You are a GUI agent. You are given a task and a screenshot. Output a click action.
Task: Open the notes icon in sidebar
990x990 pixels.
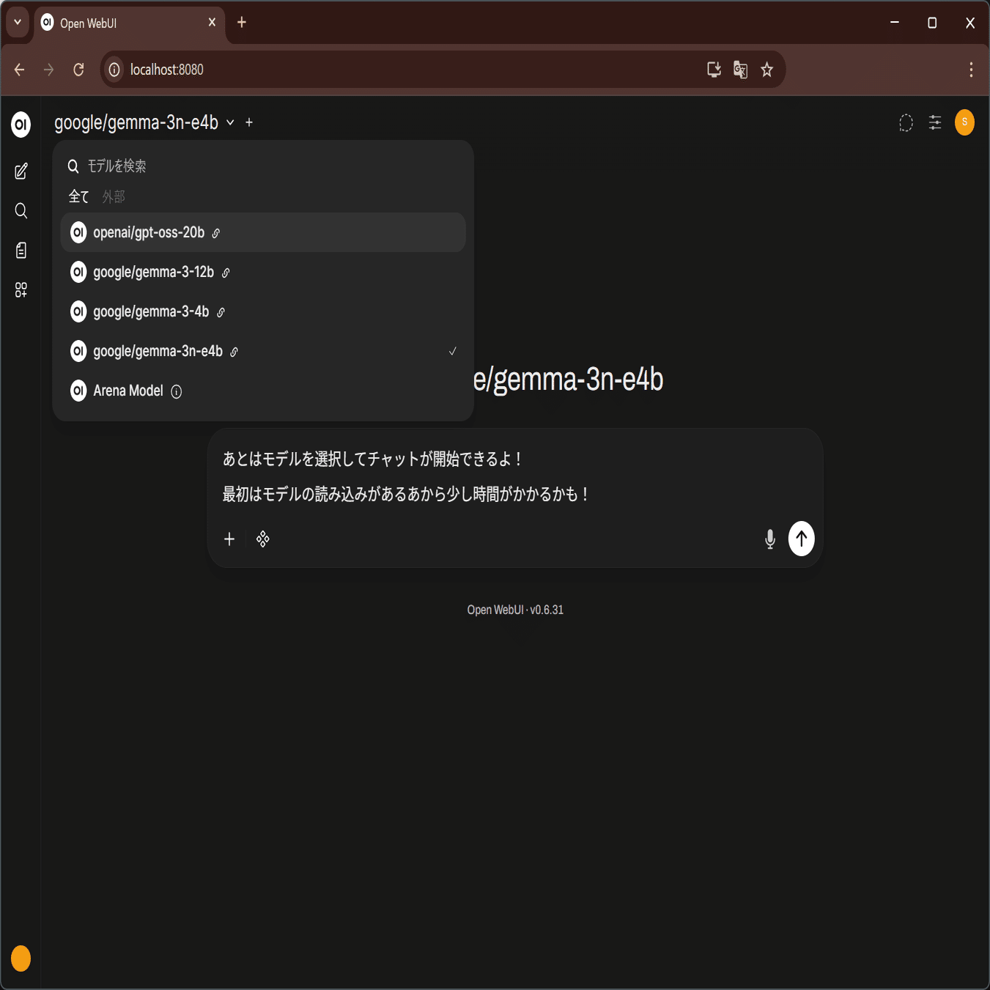[21, 251]
